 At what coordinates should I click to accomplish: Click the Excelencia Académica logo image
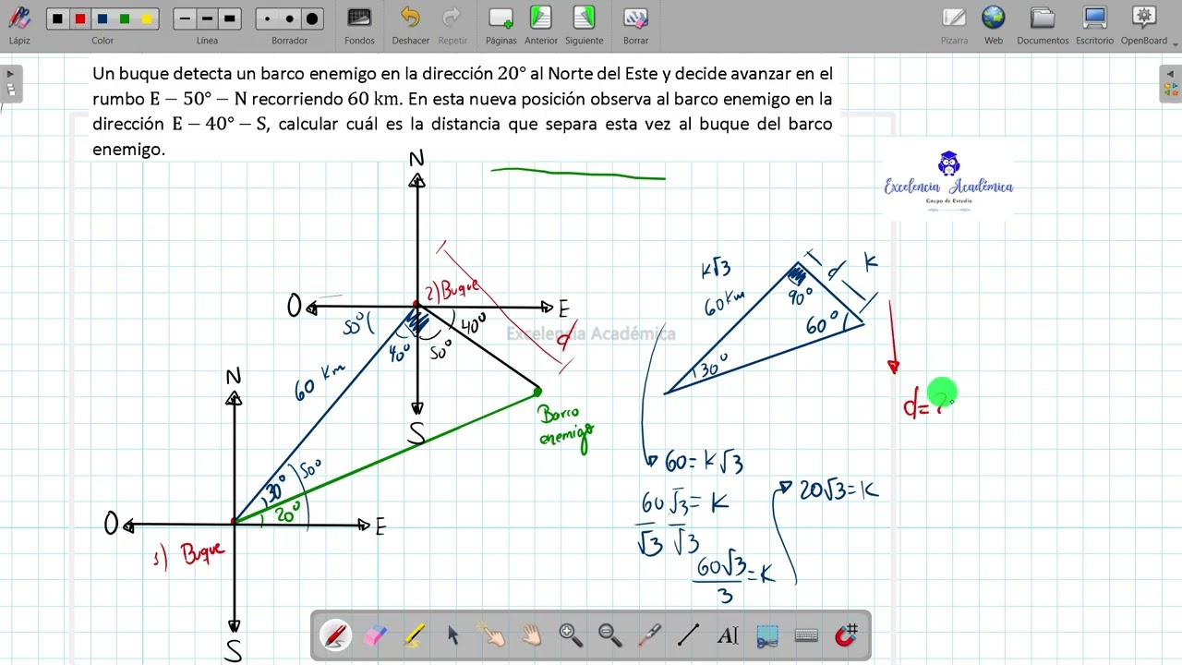coord(948,181)
